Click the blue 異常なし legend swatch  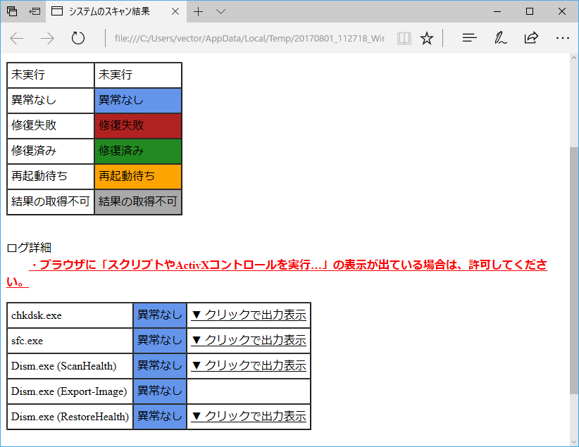tap(138, 101)
